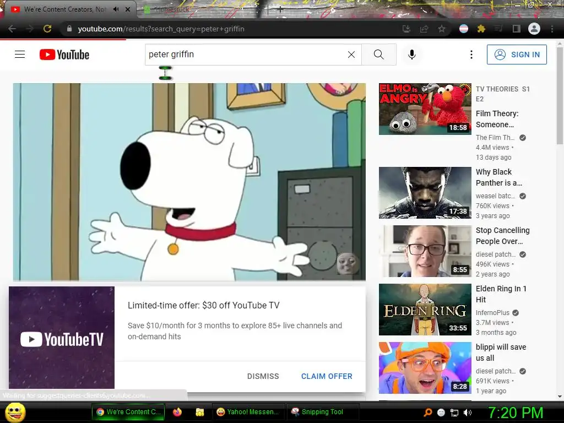Click scrollbar down arrow

coord(560,397)
